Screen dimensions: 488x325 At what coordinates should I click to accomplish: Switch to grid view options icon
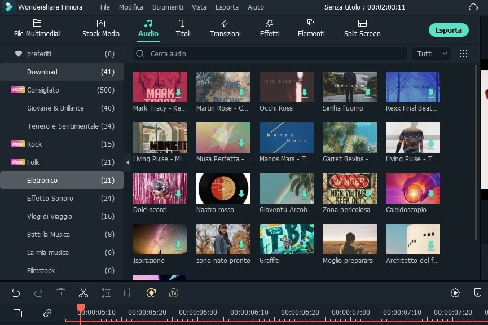[x=464, y=54]
